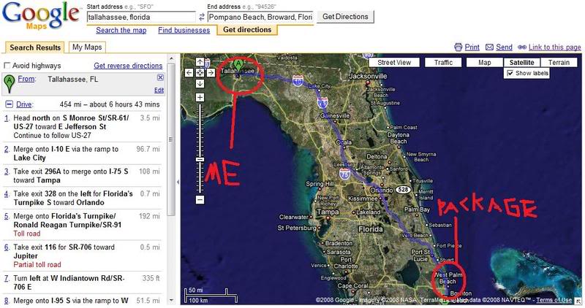Screen dimensions: 585x308
Task: Pan the map up with the arrow
Action: 200,62
